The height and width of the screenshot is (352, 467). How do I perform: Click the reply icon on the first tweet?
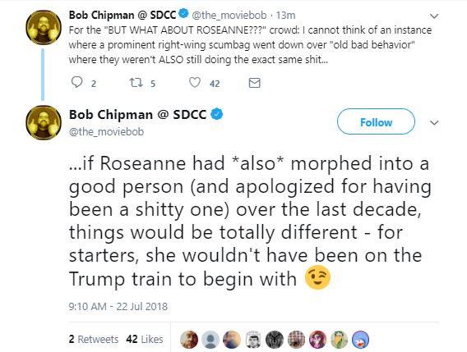[x=76, y=82]
